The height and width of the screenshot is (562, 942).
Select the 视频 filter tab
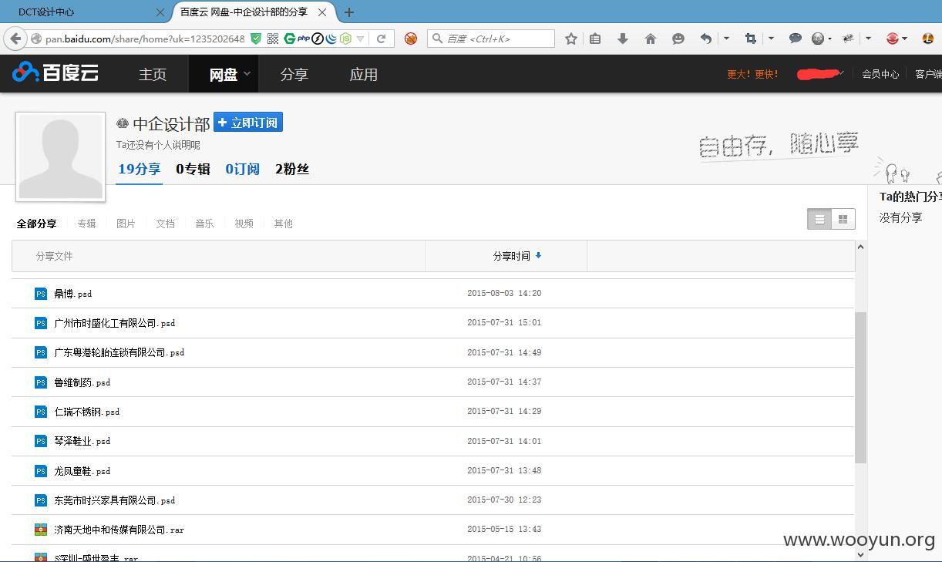point(244,224)
